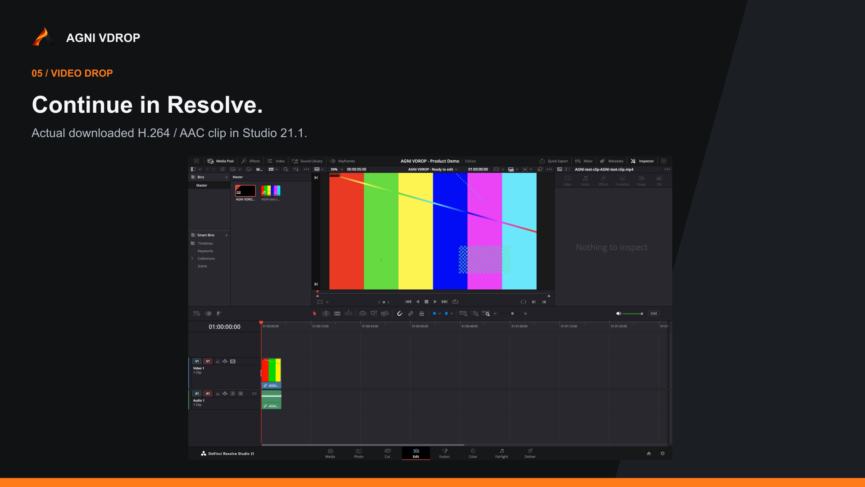Click the Overwrite Clip edit icon

click(373, 313)
